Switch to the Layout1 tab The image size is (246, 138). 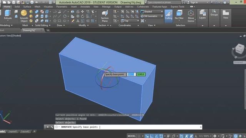point(13,131)
